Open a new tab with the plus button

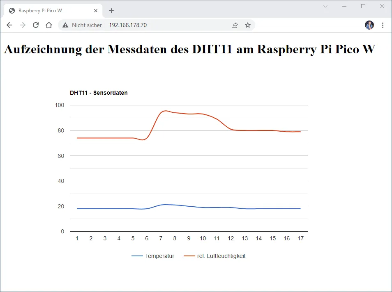(111, 11)
